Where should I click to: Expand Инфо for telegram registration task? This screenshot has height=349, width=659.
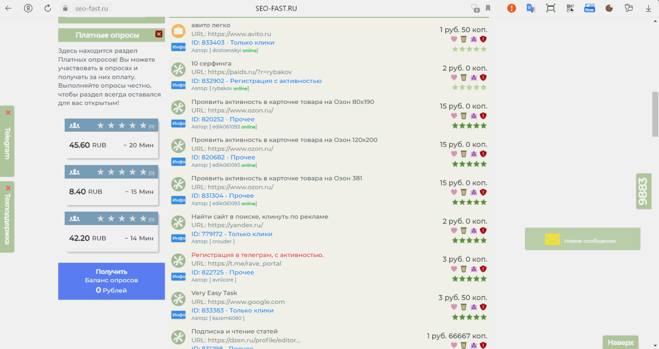[178, 277]
